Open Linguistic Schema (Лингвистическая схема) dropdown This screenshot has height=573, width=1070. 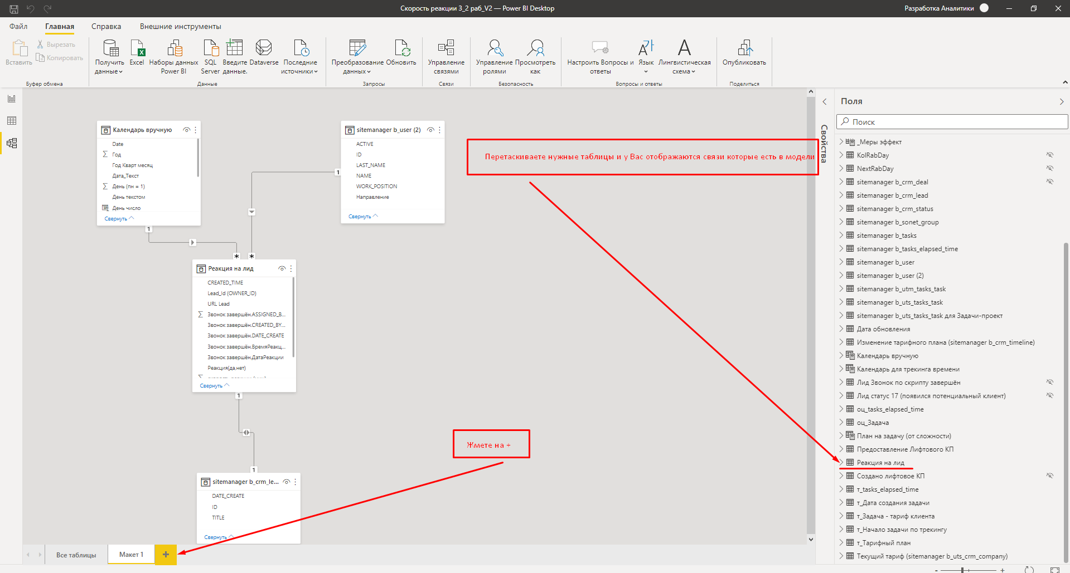point(684,57)
